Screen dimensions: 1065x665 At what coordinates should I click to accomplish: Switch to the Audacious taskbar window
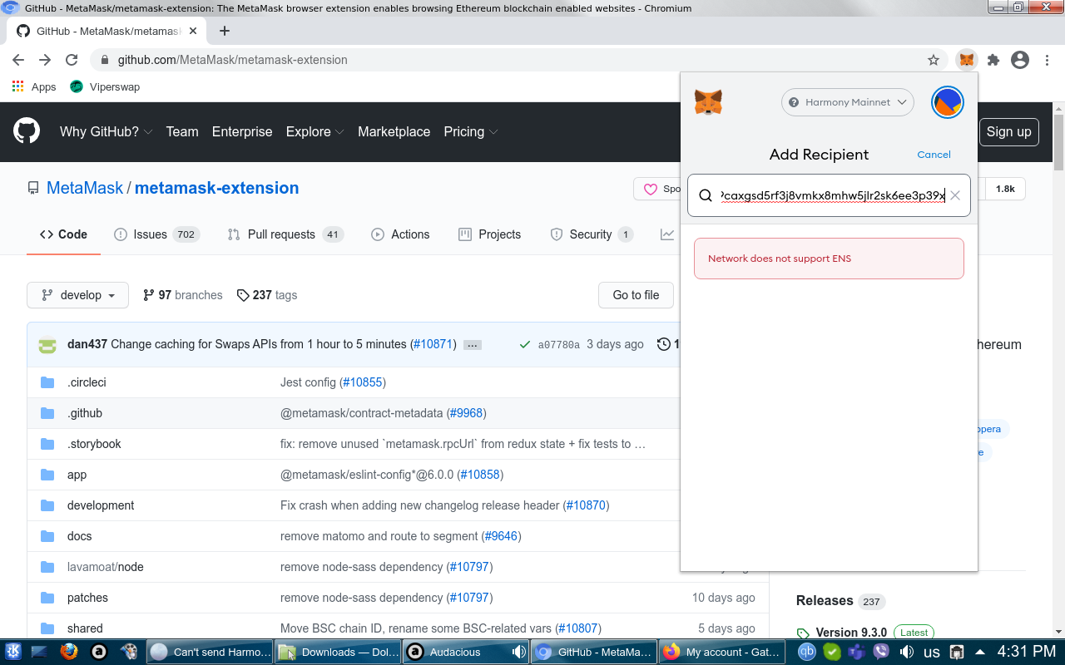(x=466, y=652)
